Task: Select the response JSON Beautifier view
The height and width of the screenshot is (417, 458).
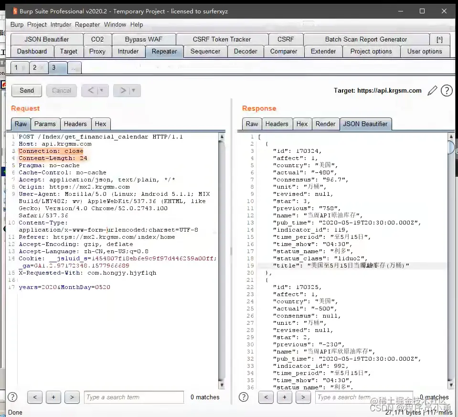Action: (x=365, y=124)
